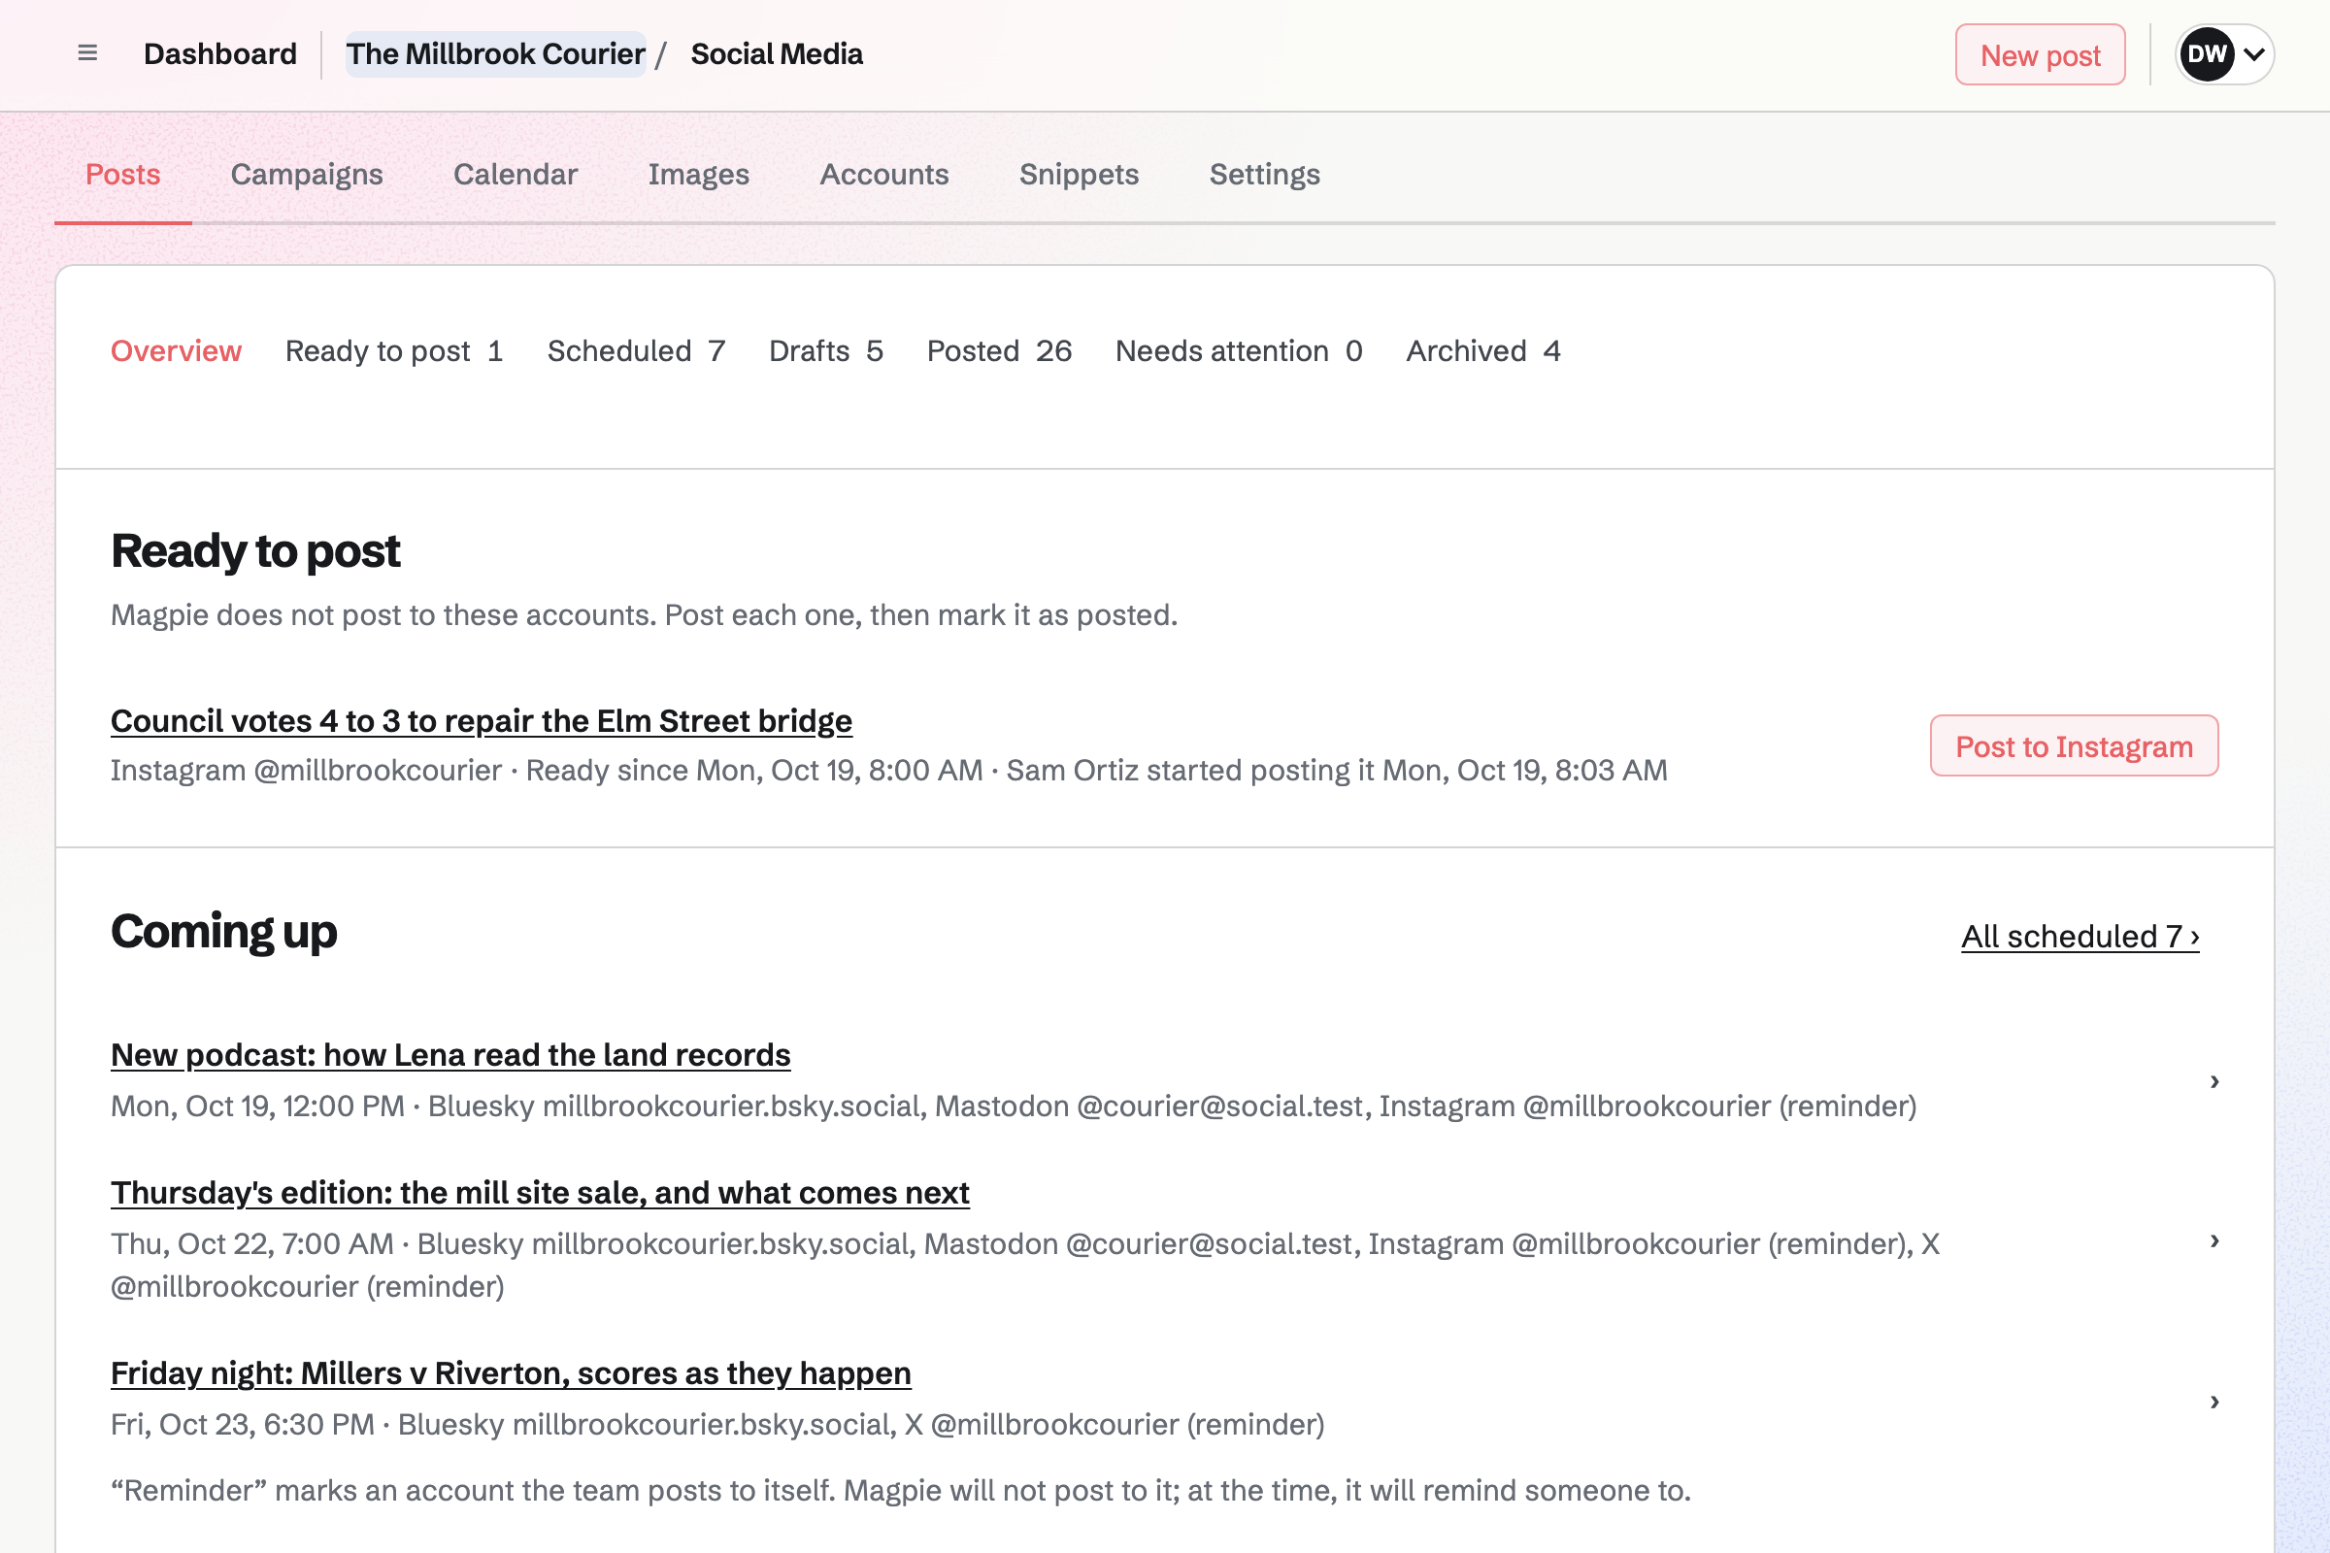Open the Calendar tab
Image resolution: width=2330 pixels, height=1553 pixels.
pyautogui.click(x=516, y=175)
